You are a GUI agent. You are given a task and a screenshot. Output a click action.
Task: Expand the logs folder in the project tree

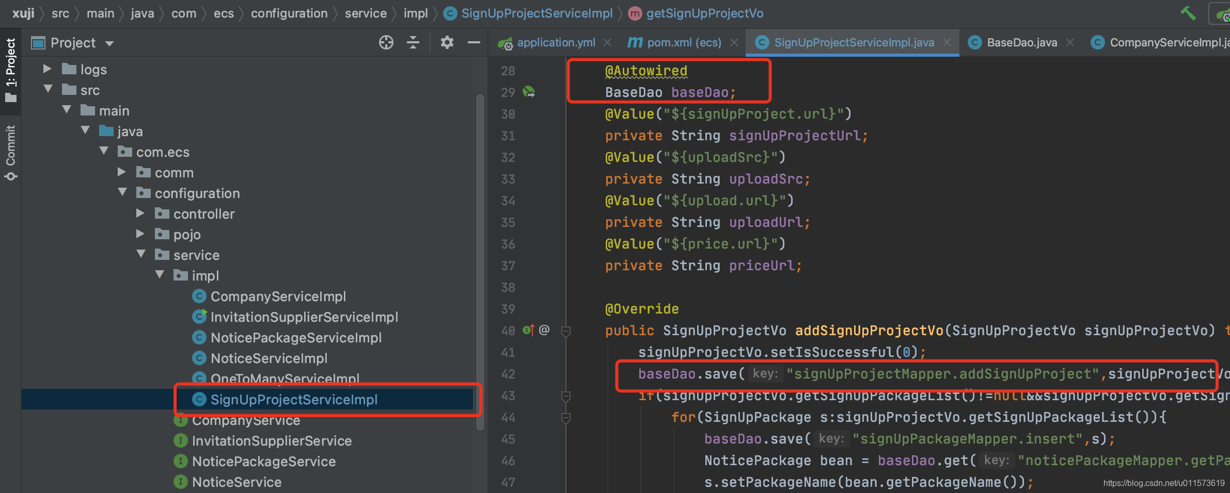tap(47, 69)
